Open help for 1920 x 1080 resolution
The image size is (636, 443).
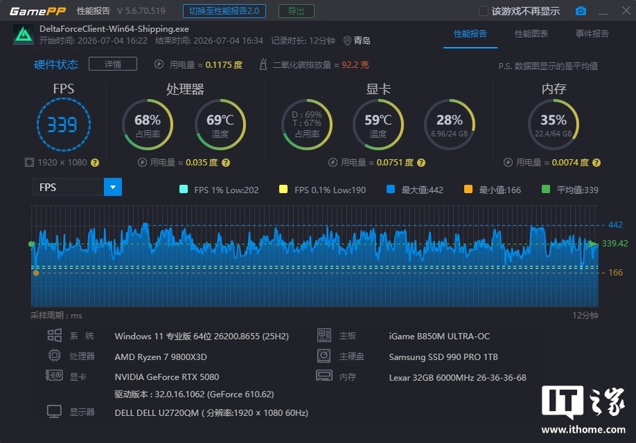(x=95, y=163)
